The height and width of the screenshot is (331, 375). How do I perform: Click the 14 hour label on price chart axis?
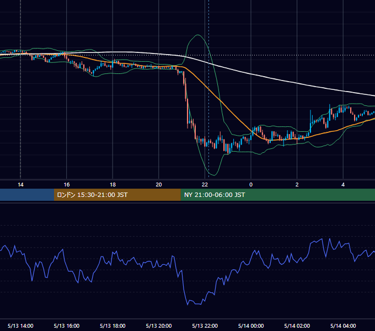[x=20, y=185]
